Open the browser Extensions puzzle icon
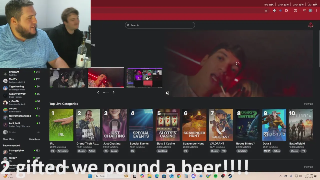Screen dimensions: 320x180 286,10
